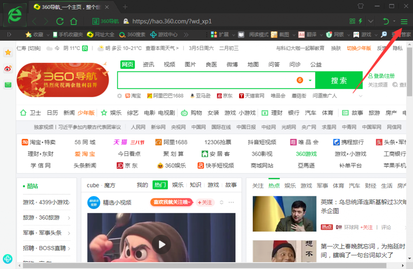This screenshot has height=269, width=413.
Task: Open the three-dot menu on video card
Action: click(x=231, y=202)
